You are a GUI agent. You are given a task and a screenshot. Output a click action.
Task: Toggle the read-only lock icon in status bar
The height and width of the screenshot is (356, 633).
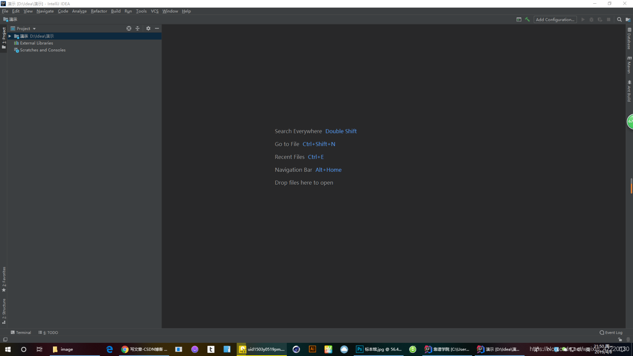coord(620,340)
